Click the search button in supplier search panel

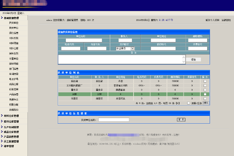(x=181, y=120)
